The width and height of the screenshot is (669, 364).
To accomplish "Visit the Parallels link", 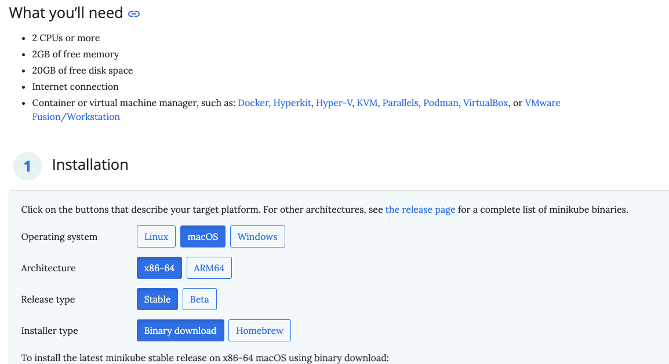I will (400, 103).
